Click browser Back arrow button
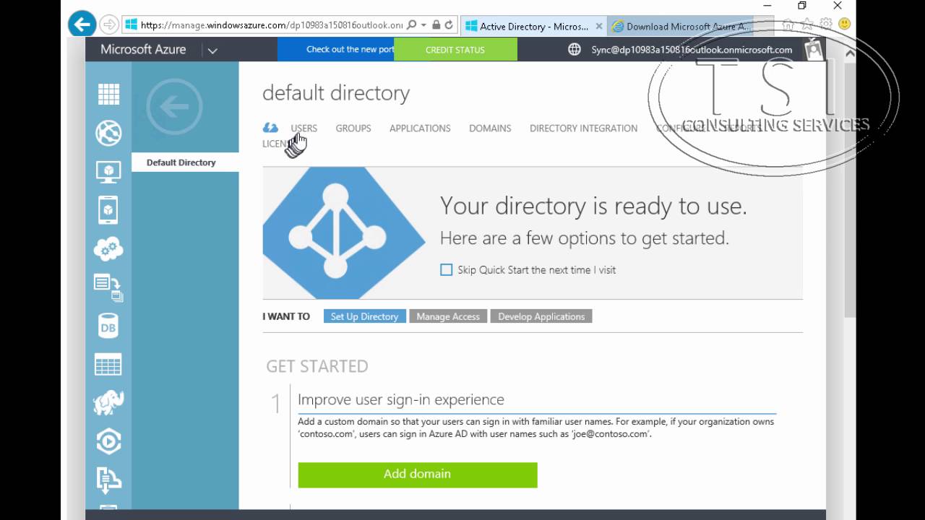The image size is (925, 520). point(82,25)
